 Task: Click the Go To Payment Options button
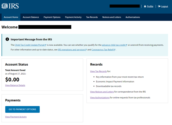[x=22, y=109]
